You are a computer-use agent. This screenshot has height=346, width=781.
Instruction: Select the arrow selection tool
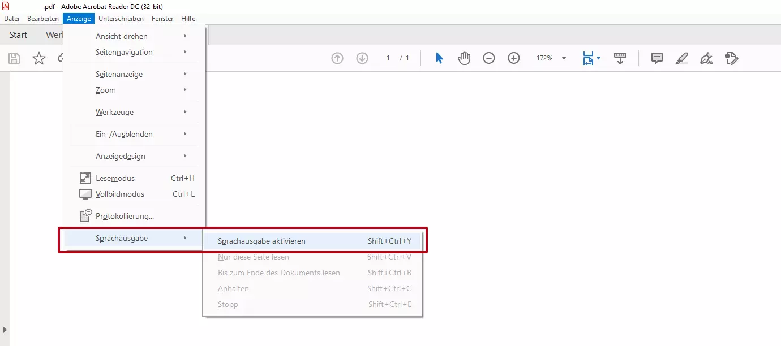(x=439, y=58)
